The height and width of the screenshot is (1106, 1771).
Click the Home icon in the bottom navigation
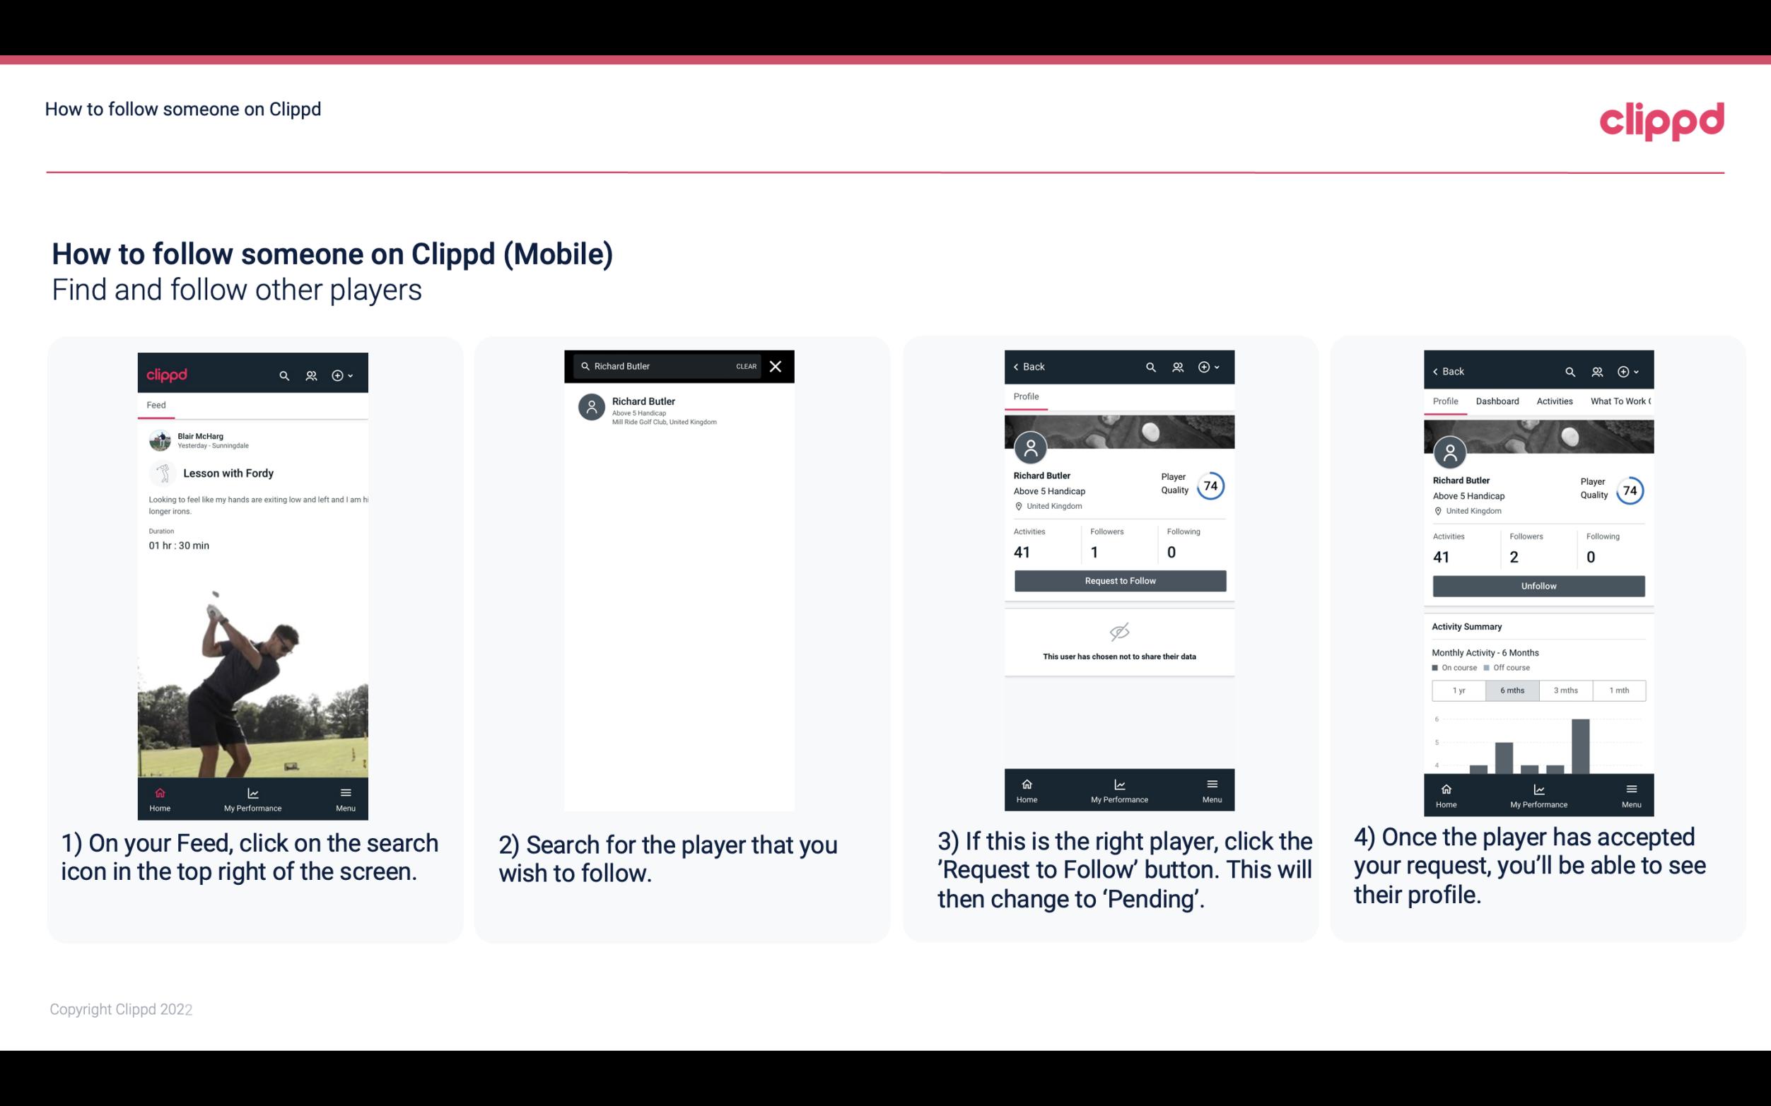click(x=159, y=792)
